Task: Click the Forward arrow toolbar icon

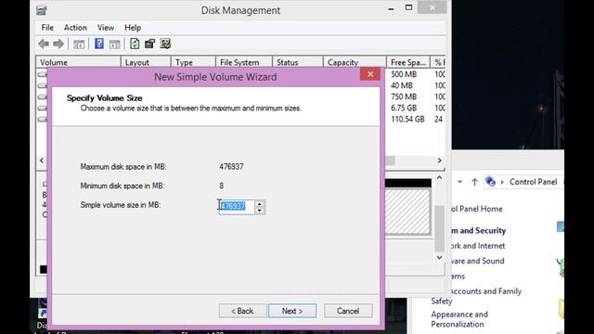Action: click(x=58, y=44)
